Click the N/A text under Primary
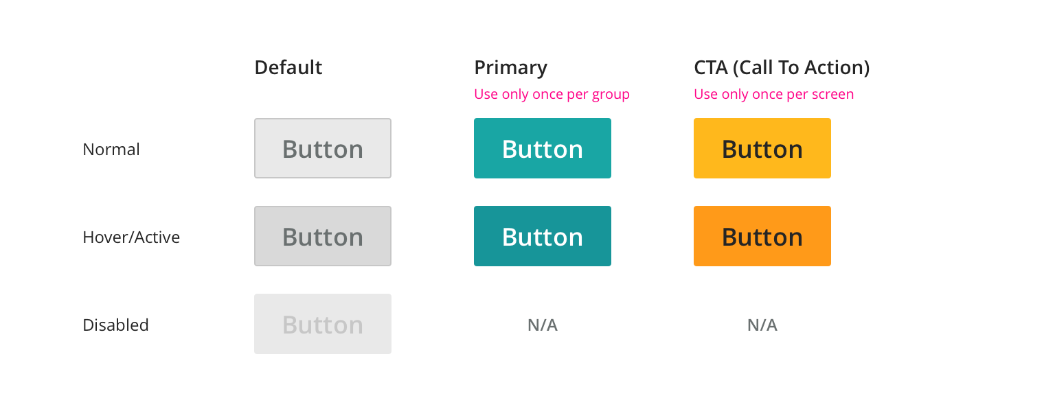This screenshot has height=409, width=1044. [543, 325]
